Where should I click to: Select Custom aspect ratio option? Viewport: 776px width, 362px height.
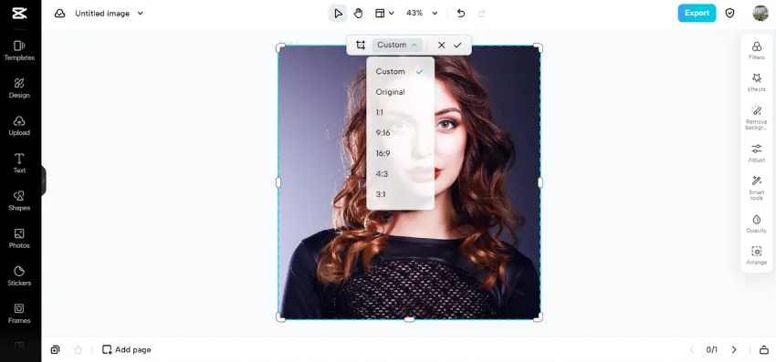click(400, 72)
